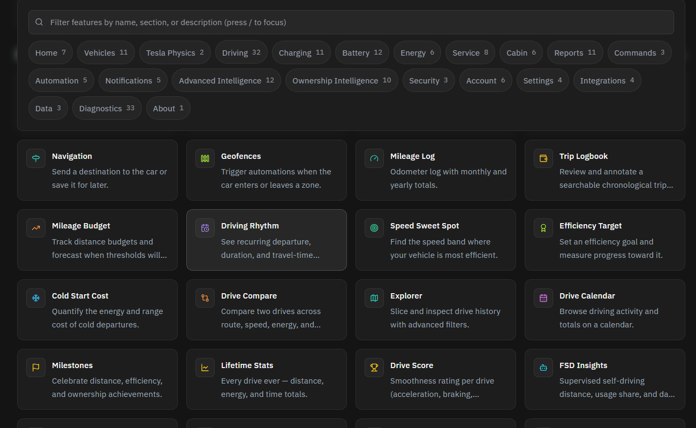Select the About filter chip
The image size is (696, 428).
point(168,108)
